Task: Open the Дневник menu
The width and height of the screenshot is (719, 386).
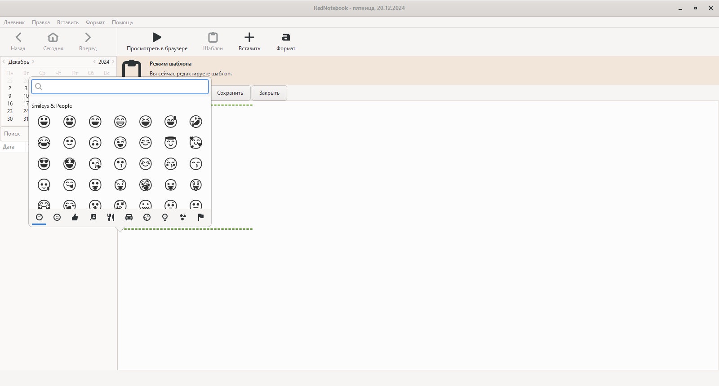Action: (x=14, y=22)
